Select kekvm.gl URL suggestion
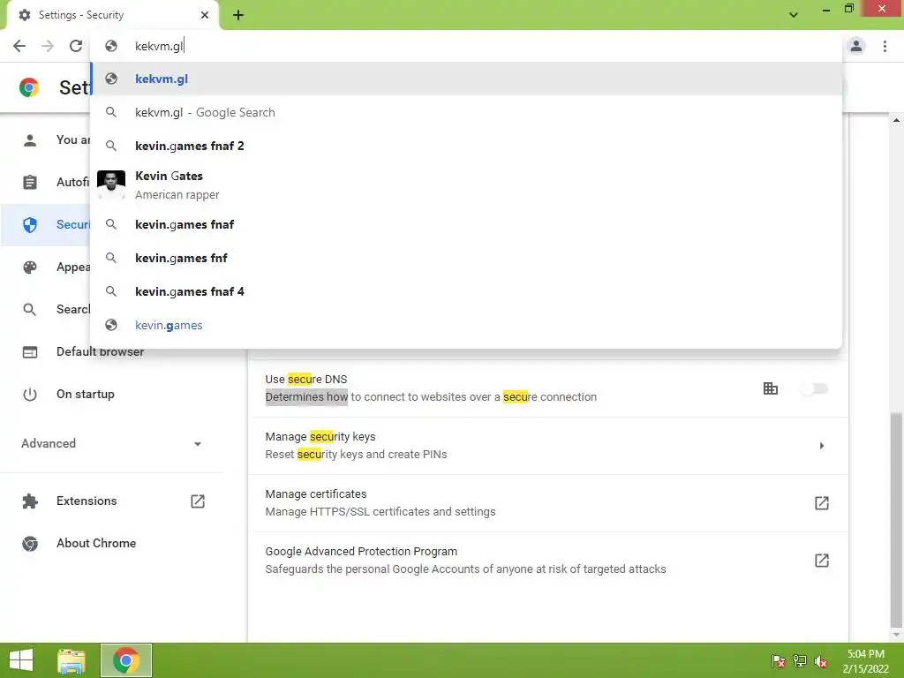The width and height of the screenshot is (904, 678). [466, 79]
